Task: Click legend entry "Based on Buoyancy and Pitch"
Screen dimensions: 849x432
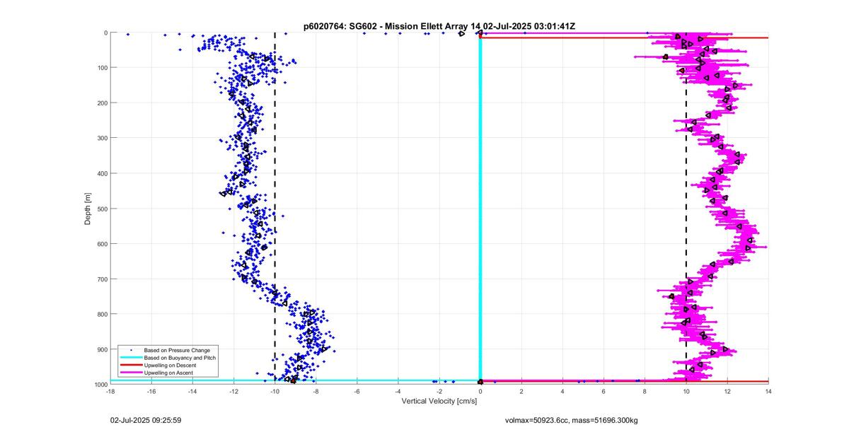Action: (x=180, y=358)
